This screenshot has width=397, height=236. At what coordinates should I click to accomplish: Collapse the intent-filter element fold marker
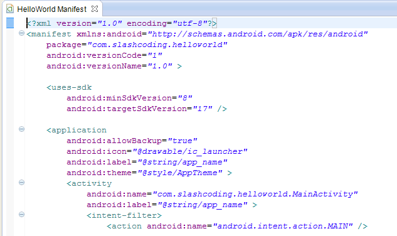(22, 215)
